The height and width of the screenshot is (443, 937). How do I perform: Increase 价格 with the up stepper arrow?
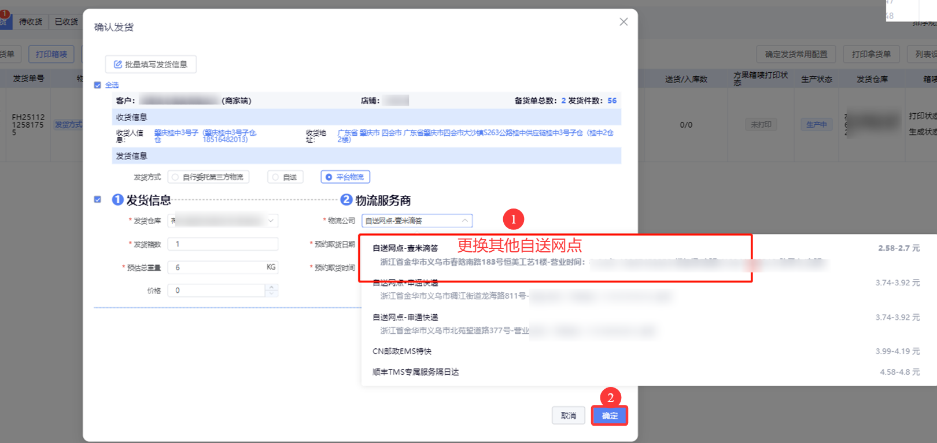272,287
